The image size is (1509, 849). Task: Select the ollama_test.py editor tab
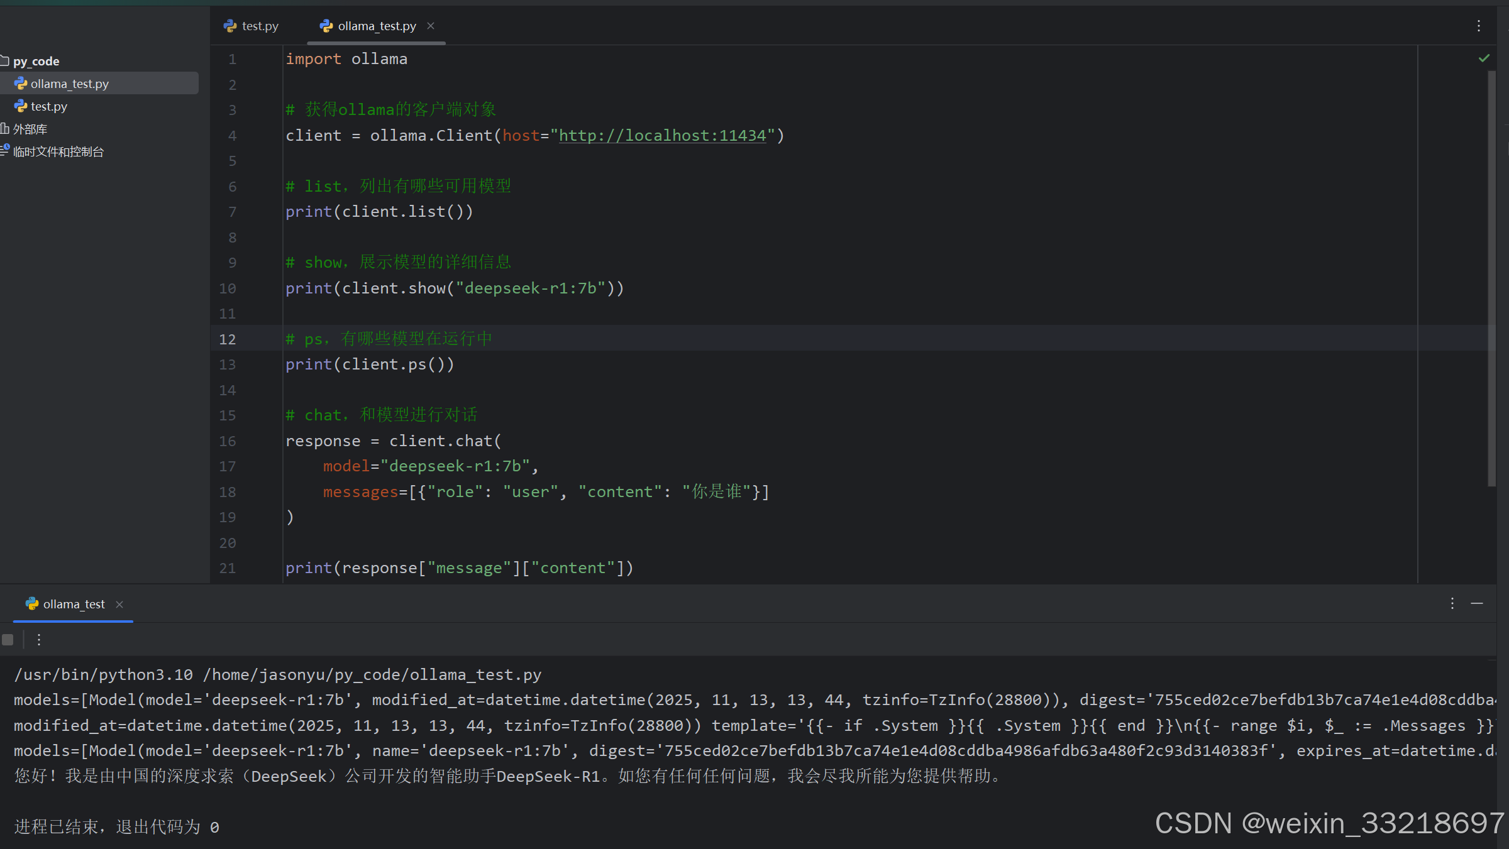tap(377, 26)
